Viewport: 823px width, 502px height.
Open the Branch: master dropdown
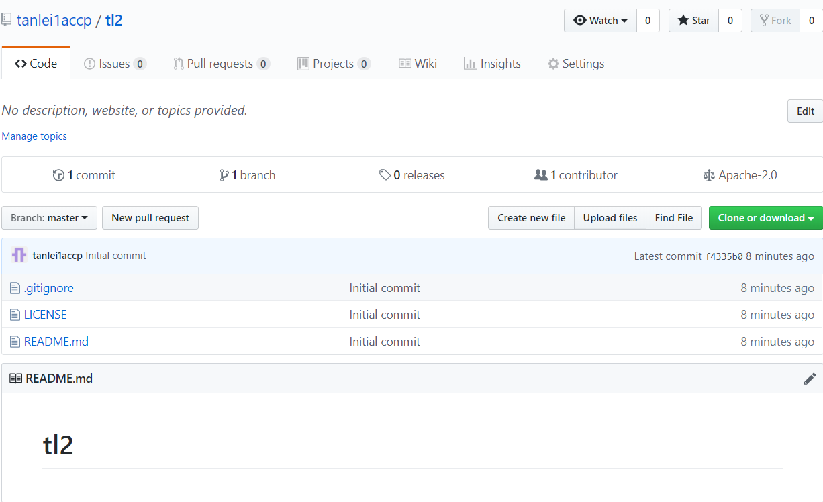(50, 218)
